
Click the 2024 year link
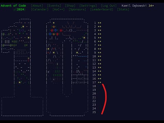20,9
